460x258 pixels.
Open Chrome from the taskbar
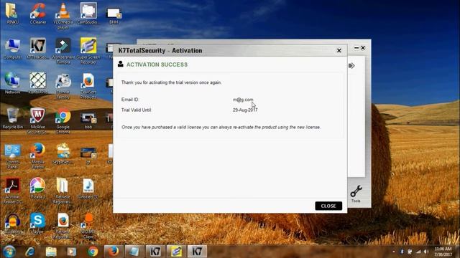point(93,252)
